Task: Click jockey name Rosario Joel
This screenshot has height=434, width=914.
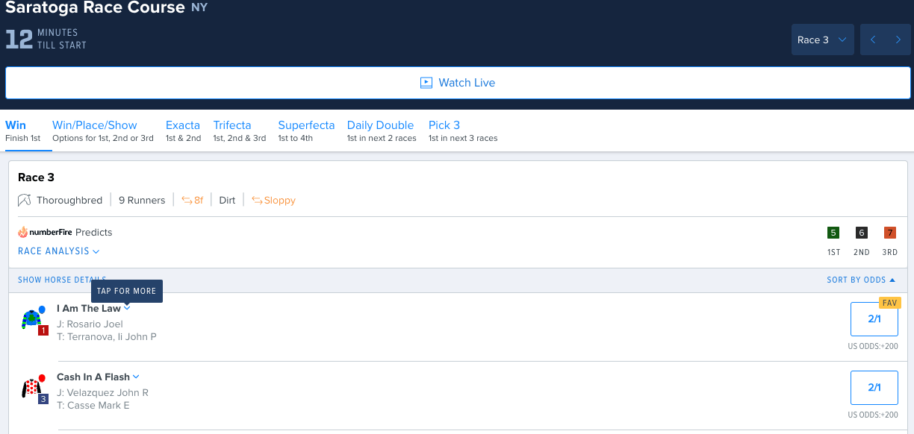Action: pos(90,324)
